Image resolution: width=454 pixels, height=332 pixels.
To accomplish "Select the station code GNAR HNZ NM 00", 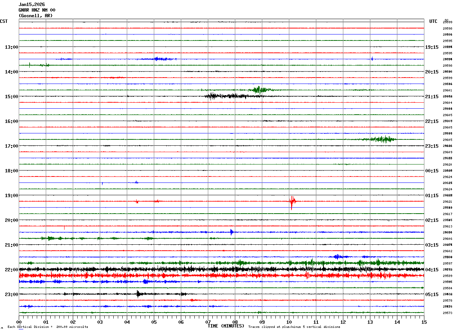I will tap(37, 10).
